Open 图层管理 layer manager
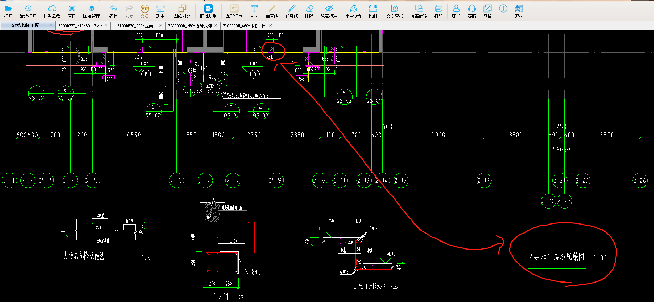654x302 pixels. pyautogui.click(x=91, y=11)
